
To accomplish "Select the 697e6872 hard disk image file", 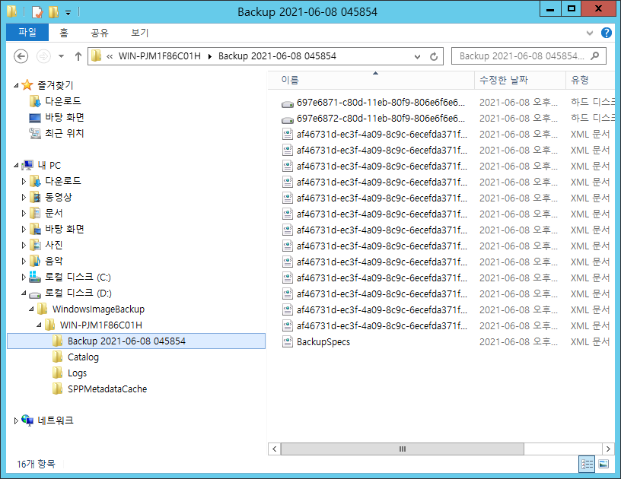I will coord(381,119).
